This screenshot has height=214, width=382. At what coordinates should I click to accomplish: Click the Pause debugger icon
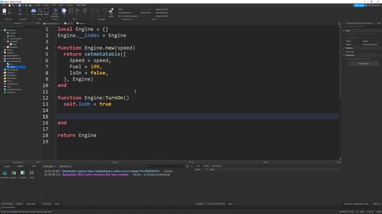(71, 11)
